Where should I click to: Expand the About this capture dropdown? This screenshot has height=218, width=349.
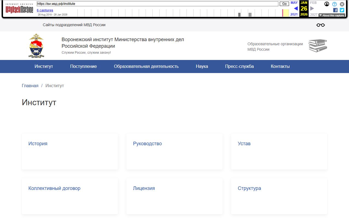(x=332, y=15)
